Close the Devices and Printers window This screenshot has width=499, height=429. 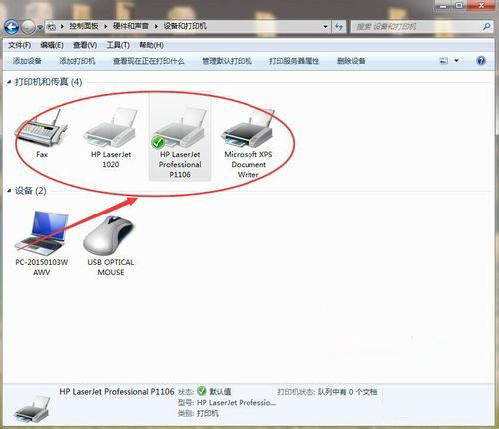(x=481, y=5)
